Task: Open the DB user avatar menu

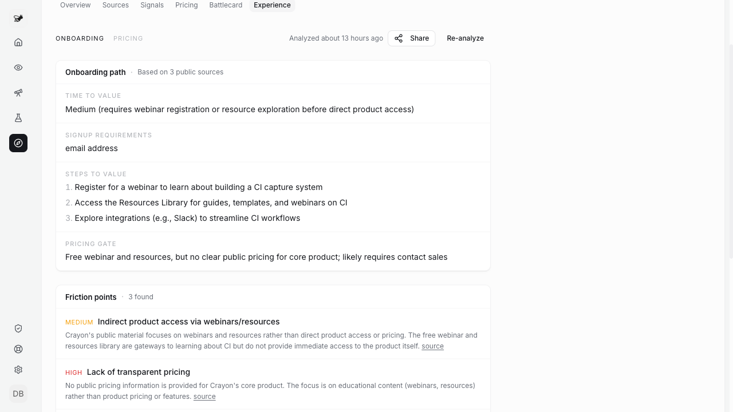Action: click(18, 394)
